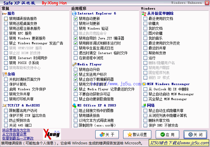
Task: Check 从 Outlook 和 IE 中删除
Action: click(x=145, y=89)
